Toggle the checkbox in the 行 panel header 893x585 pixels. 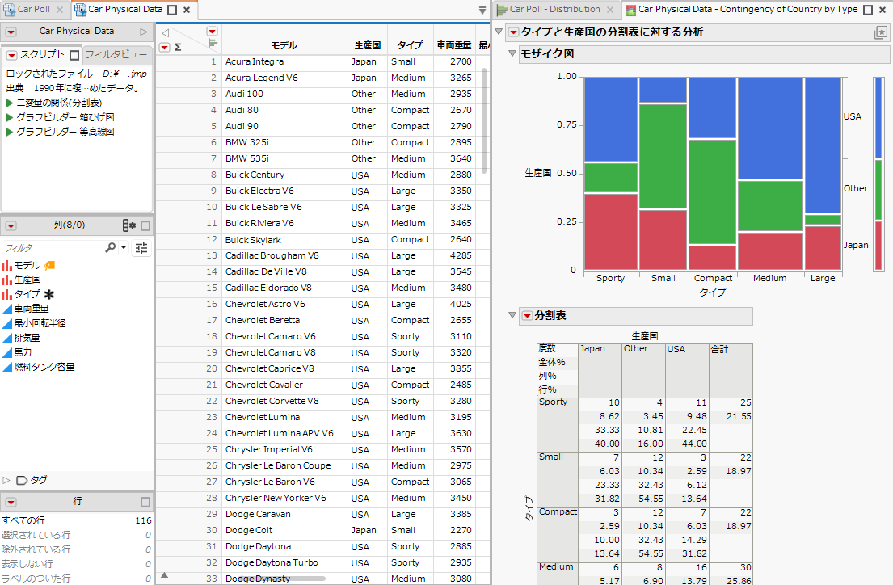tap(145, 502)
